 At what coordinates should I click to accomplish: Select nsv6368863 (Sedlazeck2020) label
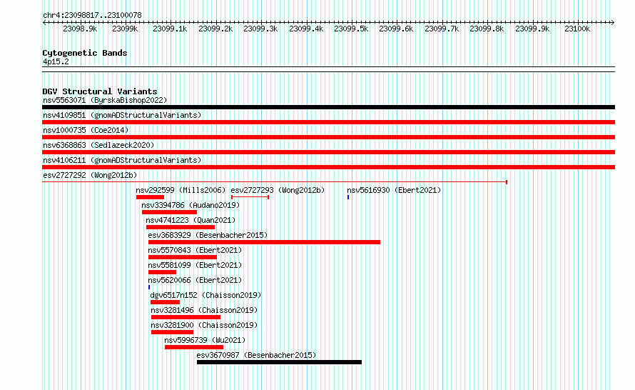(x=98, y=145)
